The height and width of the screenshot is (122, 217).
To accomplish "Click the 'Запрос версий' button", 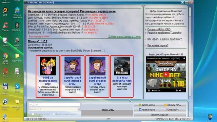I will (147, 105).
